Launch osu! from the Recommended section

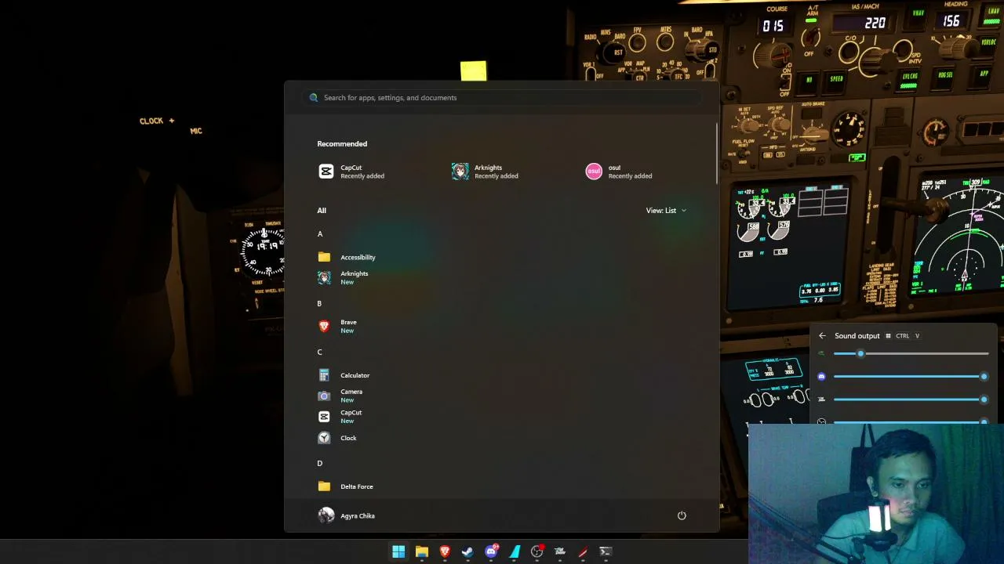(620, 172)
